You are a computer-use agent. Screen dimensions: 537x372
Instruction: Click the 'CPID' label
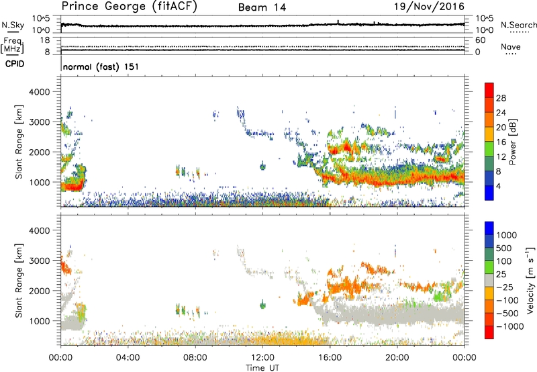(15, 64)
